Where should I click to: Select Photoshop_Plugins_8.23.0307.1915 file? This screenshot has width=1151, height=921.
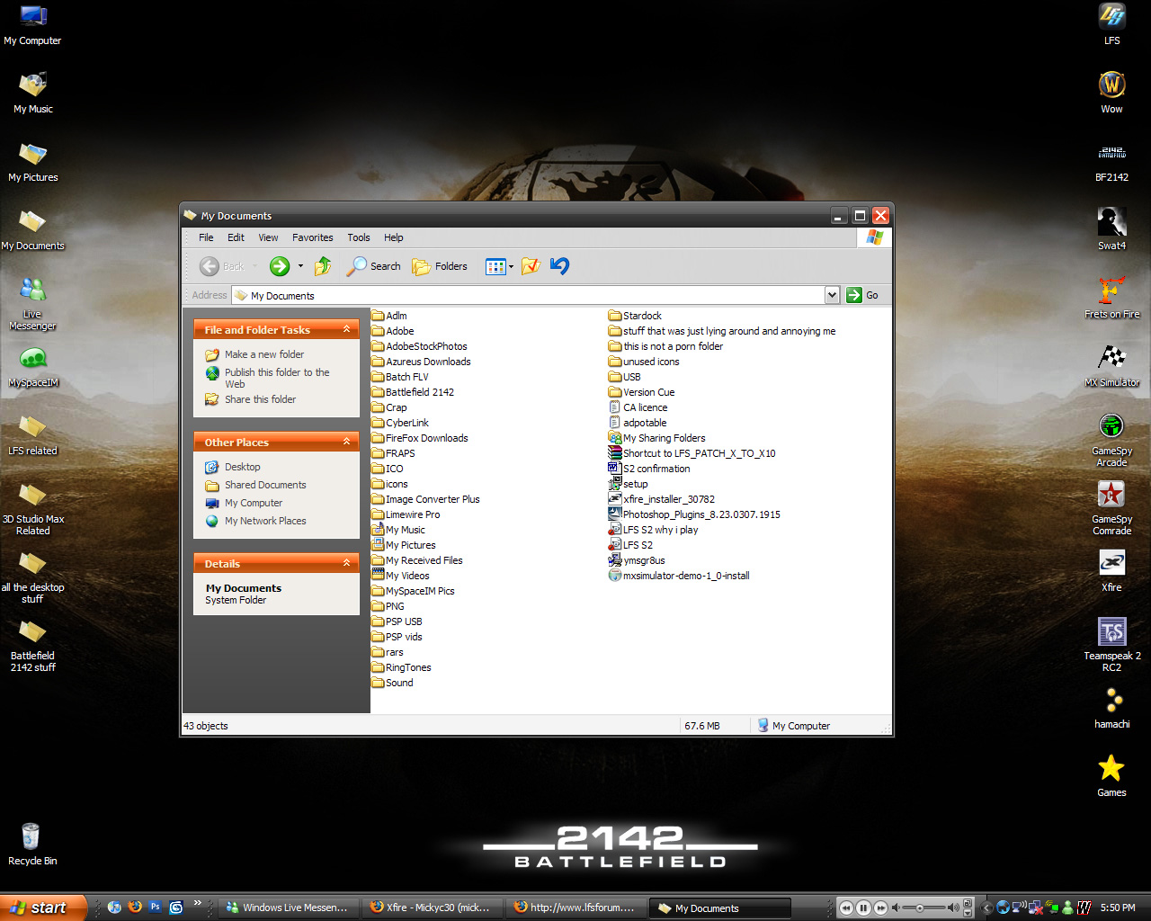coord(694,514)
